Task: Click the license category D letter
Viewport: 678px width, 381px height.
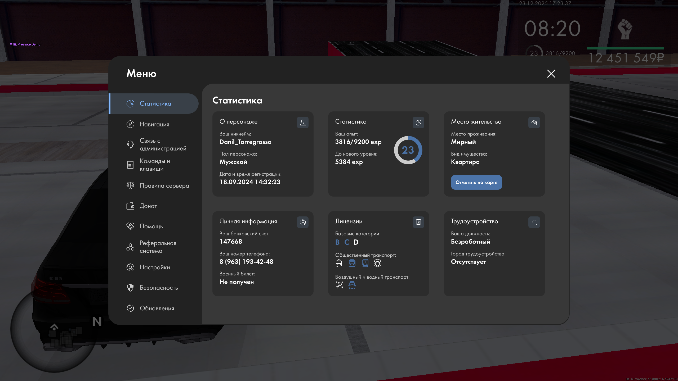Action: click(356, 242)
